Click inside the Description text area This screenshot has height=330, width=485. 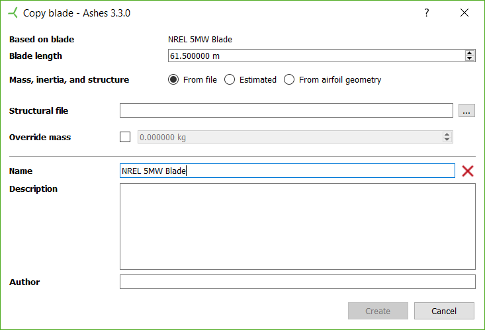pos(298,226)
